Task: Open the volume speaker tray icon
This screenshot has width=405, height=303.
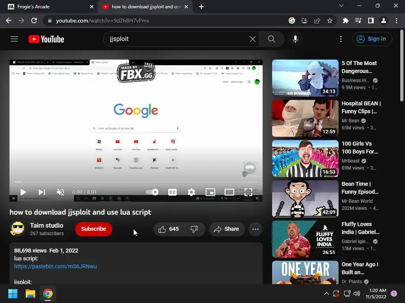Action: pos(357,294)
